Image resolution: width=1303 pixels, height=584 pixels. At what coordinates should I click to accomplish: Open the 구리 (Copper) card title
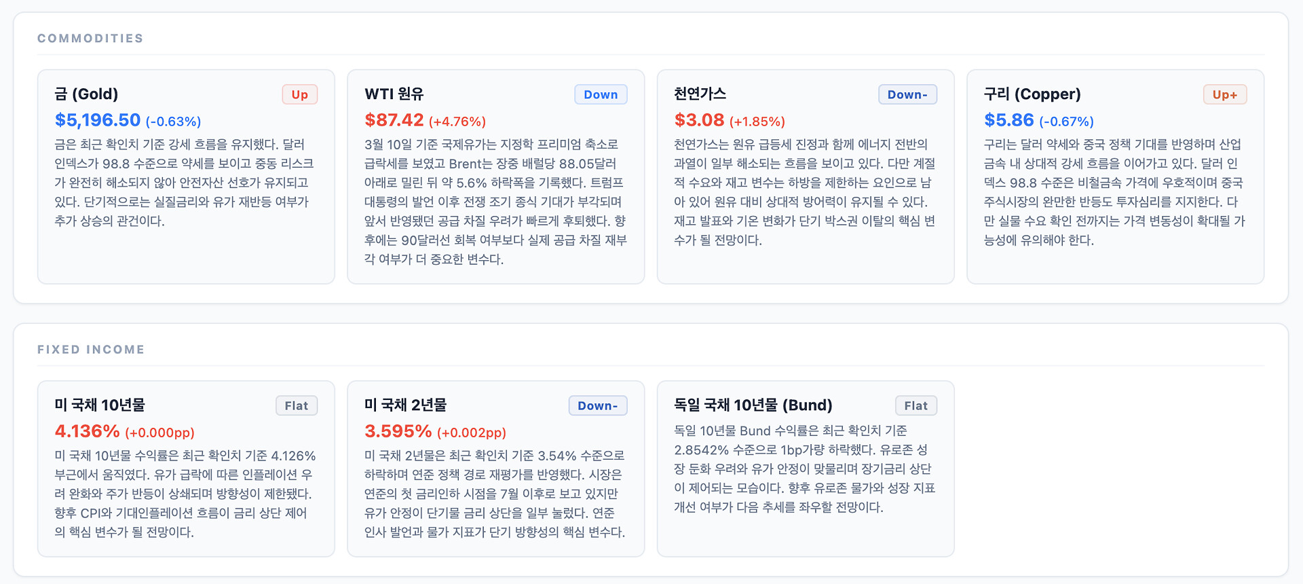point(1032,94)
